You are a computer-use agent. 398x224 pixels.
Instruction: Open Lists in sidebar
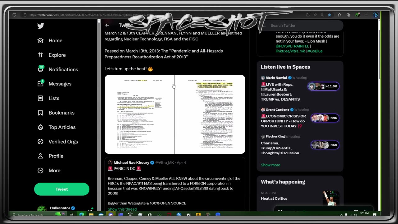[x=48, y=98]
